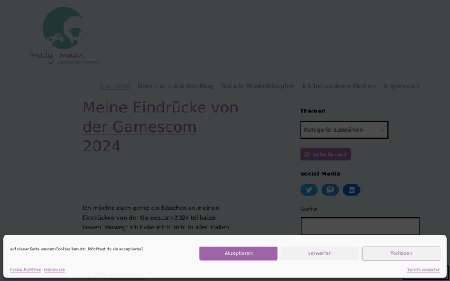
Task: Expand the Kategorie auswählen dropdown
Action: coord(344,130)
